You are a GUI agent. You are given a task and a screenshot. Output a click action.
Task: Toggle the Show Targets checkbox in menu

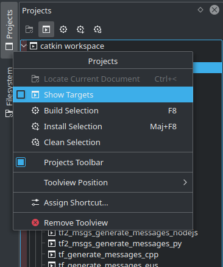tap(21, 94)
